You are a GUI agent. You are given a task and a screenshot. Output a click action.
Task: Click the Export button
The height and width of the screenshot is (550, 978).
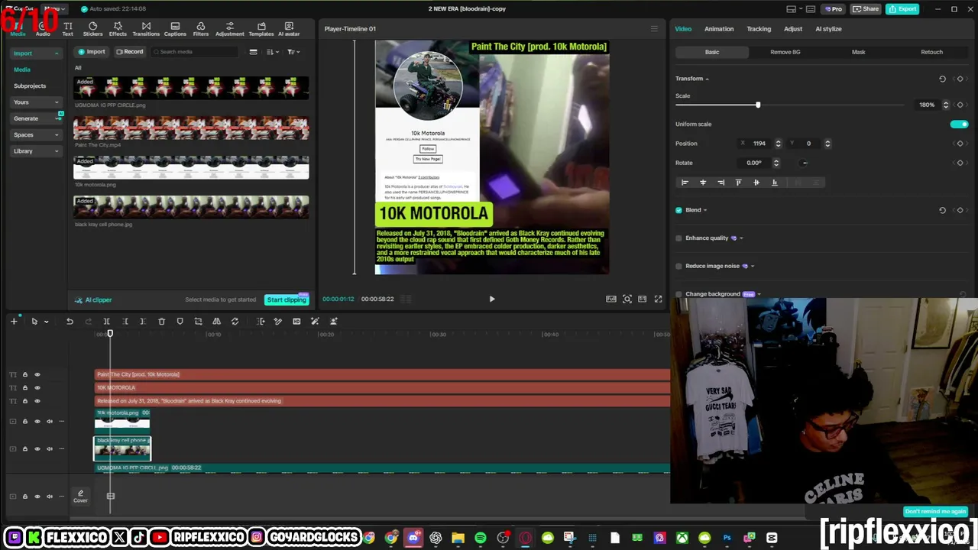(x=902, y=9)
